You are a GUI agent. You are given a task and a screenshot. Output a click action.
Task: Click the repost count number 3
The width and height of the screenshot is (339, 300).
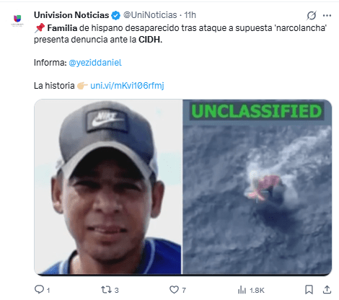coord(116,291)
